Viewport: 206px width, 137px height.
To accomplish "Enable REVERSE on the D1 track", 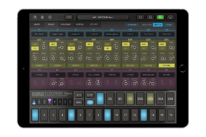I will coord(39,65).
